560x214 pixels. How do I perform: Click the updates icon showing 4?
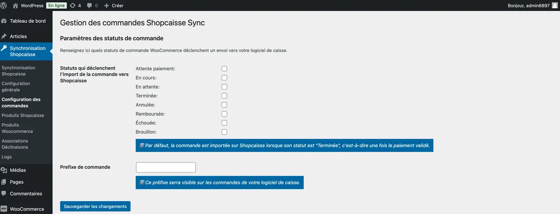tap(72, 6)
